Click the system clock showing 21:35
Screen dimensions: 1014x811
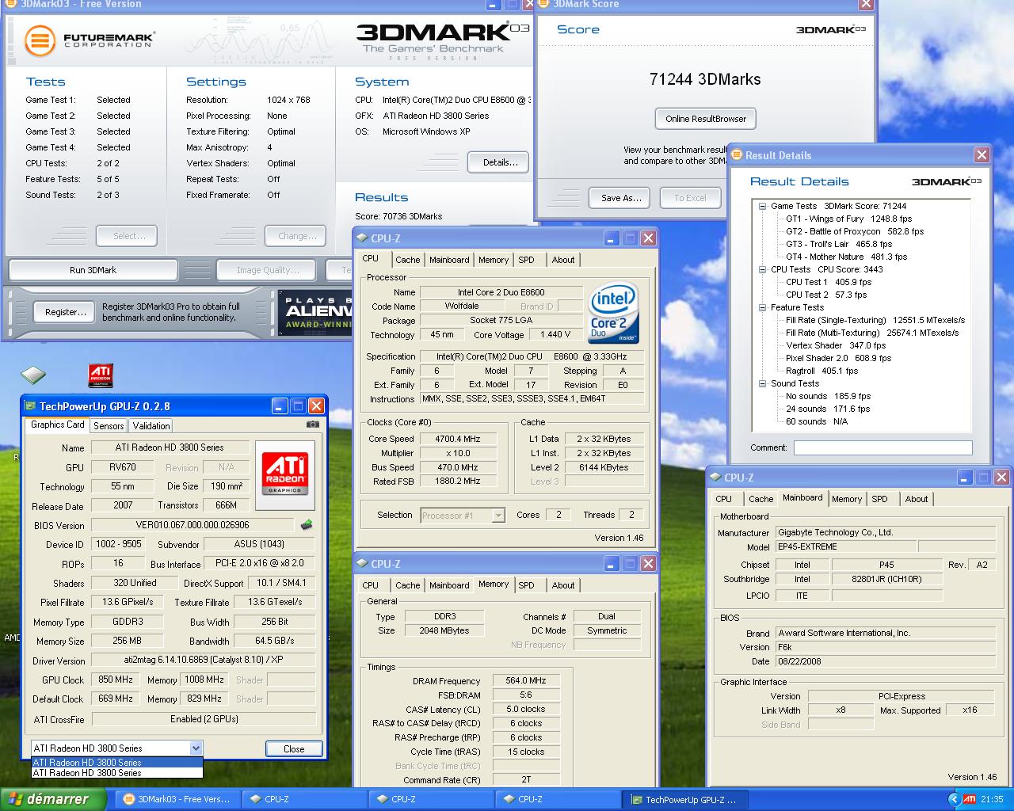coord(992,799)
